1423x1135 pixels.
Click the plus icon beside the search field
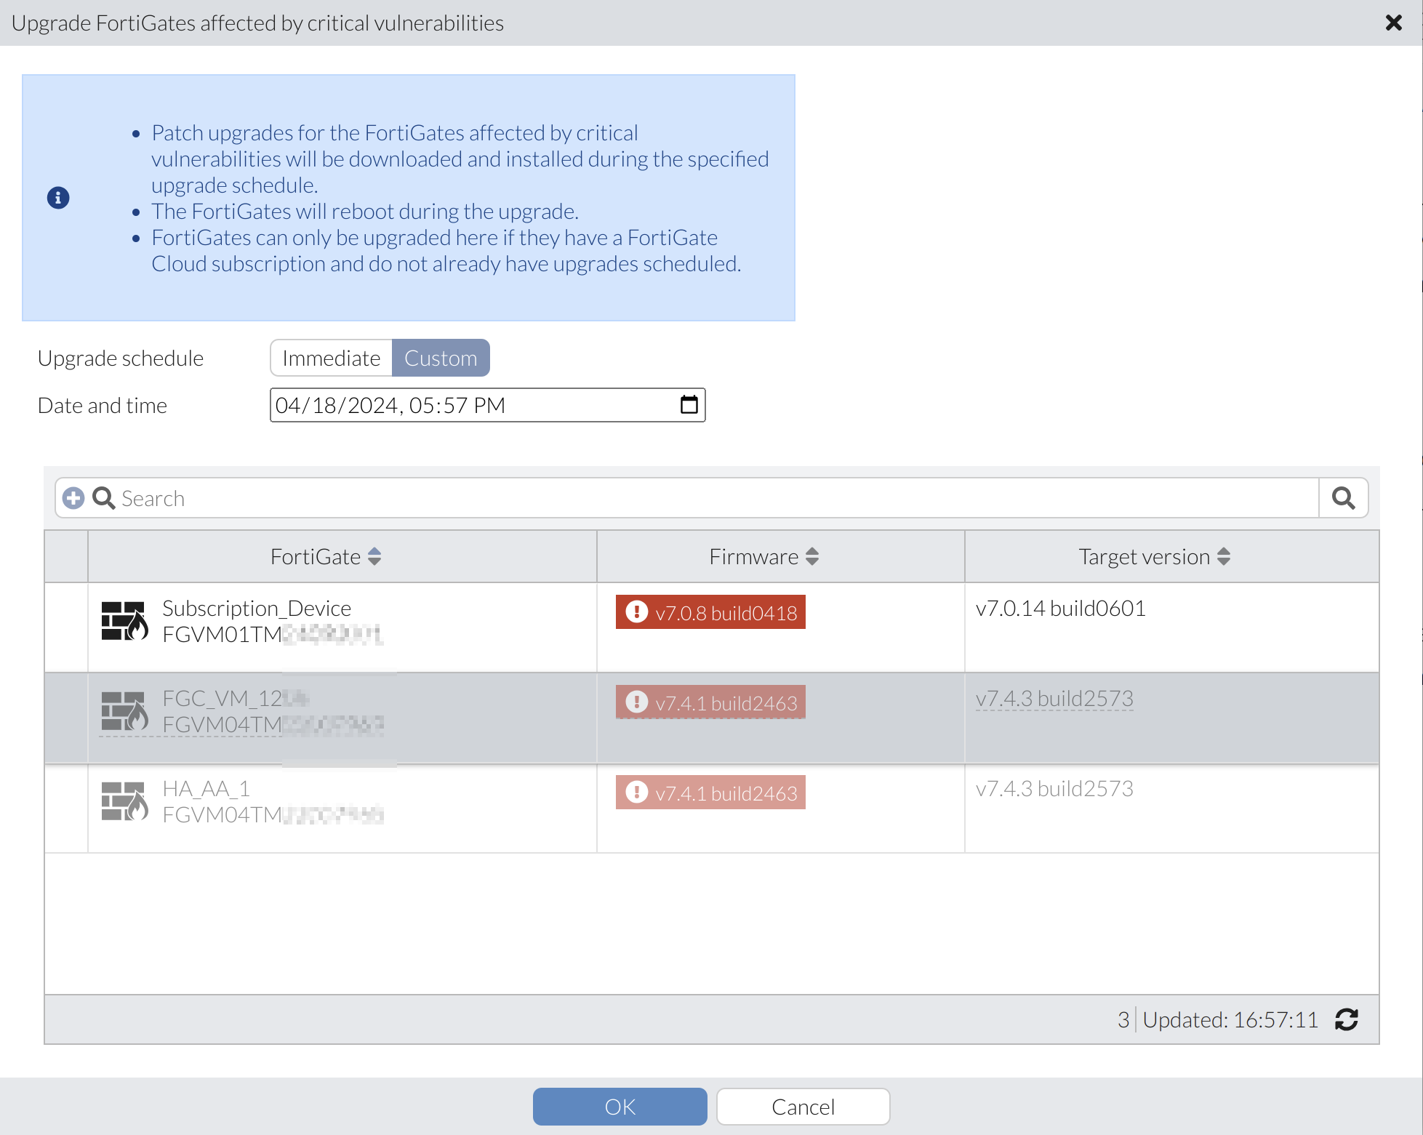click(x=73, y=498)
